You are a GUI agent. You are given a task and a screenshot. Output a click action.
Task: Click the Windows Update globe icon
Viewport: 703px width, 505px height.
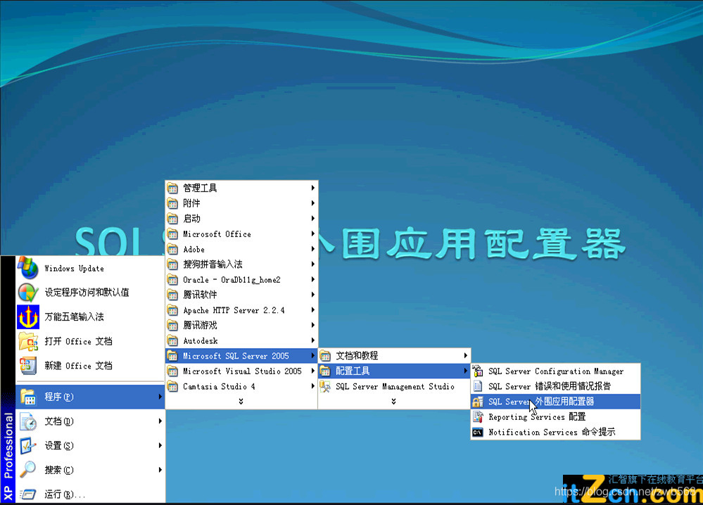tap(28, 267)
